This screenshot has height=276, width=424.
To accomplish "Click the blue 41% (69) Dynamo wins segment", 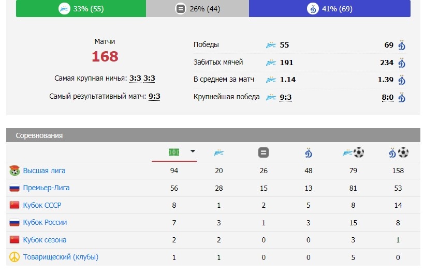I will click(330, 9).
